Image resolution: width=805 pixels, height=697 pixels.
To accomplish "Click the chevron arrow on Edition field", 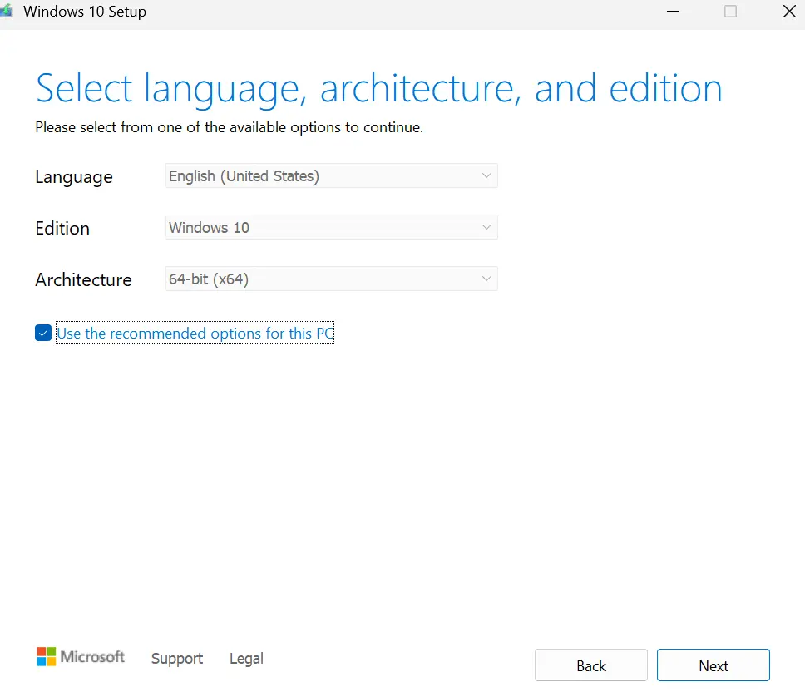I will point(486,228).
